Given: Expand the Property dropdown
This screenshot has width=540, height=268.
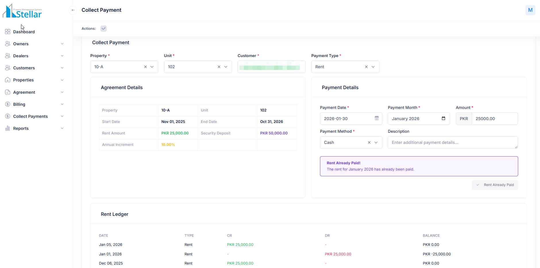Looking at the screenshot, I should coord(152,67).
